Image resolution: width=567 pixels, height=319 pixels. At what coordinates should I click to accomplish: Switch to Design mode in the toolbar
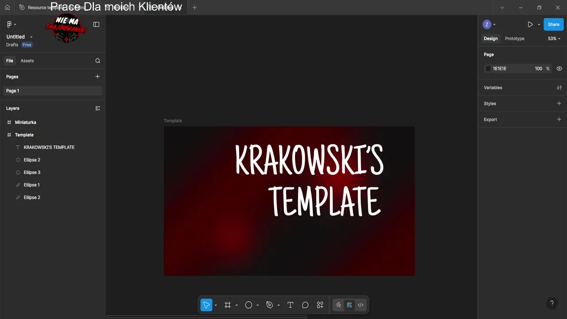(x=350, y=305)
